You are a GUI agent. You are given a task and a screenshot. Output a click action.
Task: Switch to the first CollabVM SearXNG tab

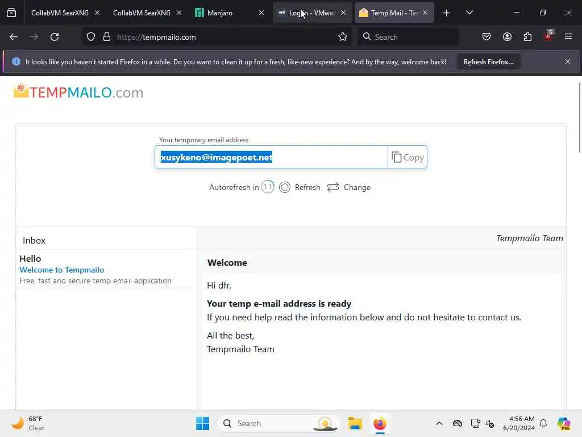[x=60, y=13]
